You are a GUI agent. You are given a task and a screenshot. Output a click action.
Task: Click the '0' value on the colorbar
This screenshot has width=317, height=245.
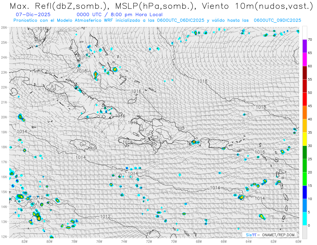click(x=309, y=225)
